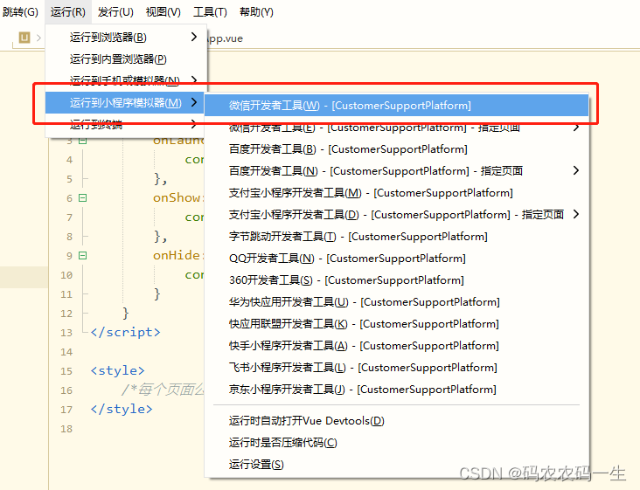Open the 跳转(G) menu
Screen dimensions: 640x490
[20, 12]
